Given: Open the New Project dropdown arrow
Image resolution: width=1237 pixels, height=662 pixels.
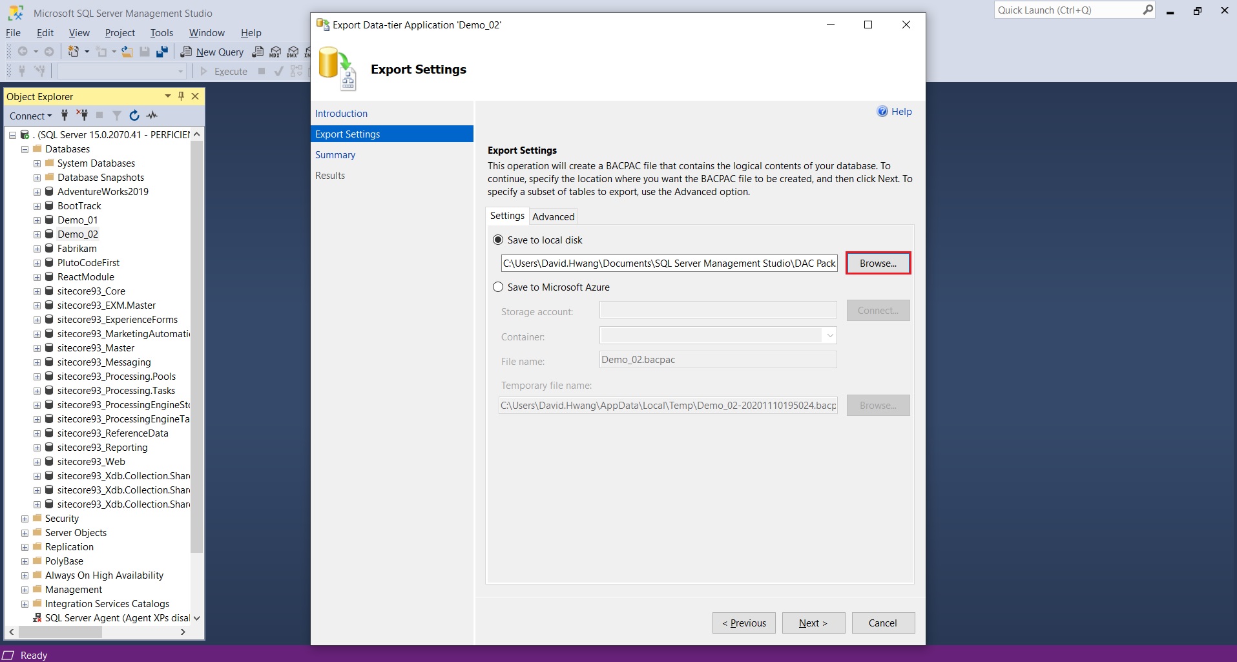Looking at the screenshot, I should coord(87,52).
